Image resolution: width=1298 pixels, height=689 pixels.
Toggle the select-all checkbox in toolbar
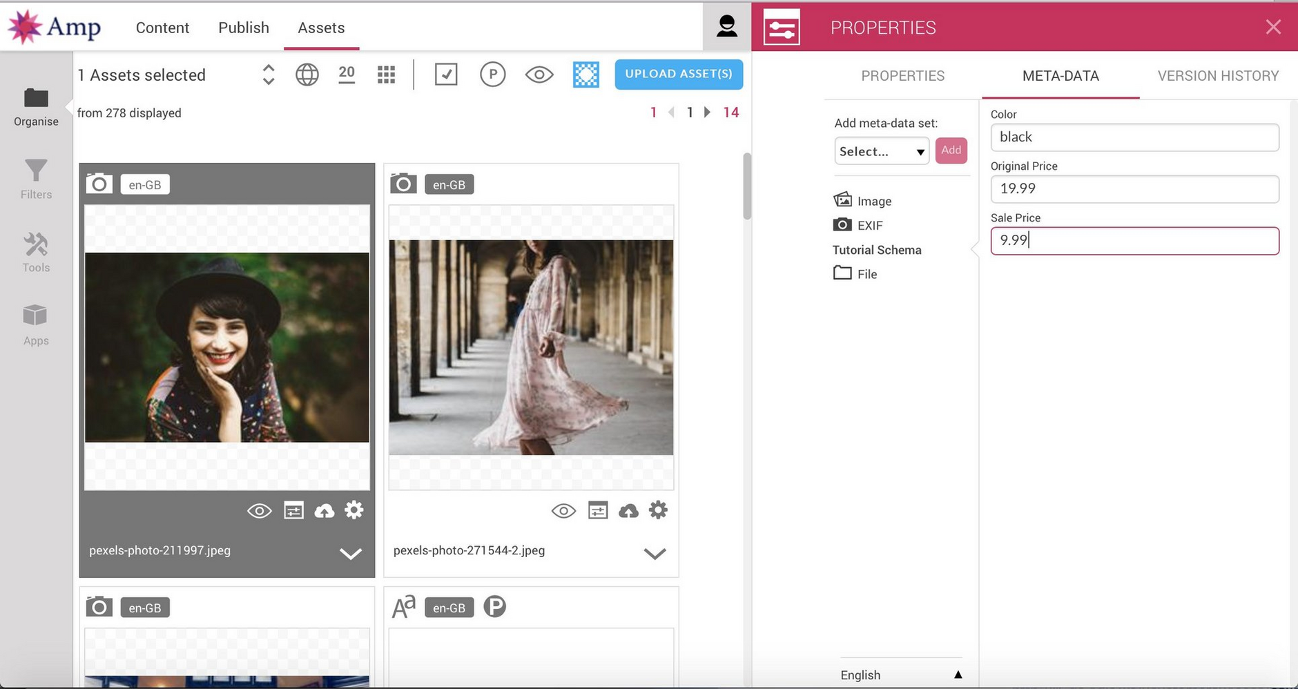pos(446,75)
